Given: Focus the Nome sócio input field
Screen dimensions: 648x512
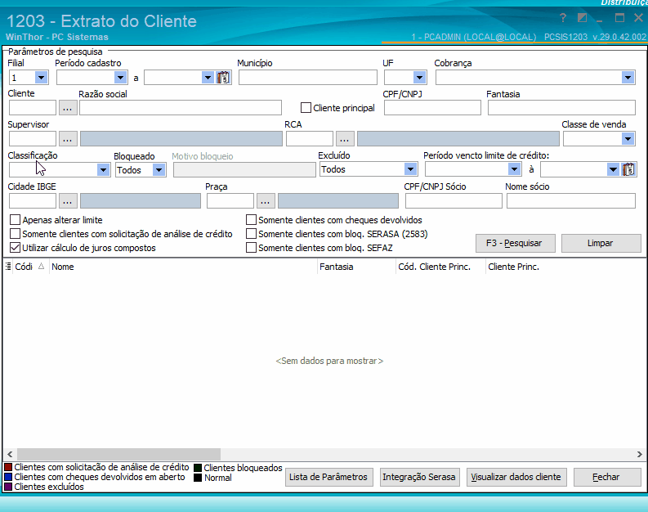Looking at the screenshot, I should click(571, 201).
